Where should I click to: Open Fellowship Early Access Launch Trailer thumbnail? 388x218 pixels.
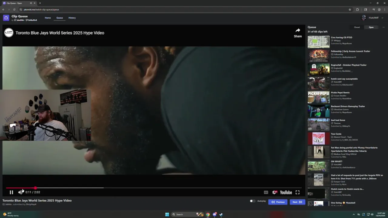point(319,56)
